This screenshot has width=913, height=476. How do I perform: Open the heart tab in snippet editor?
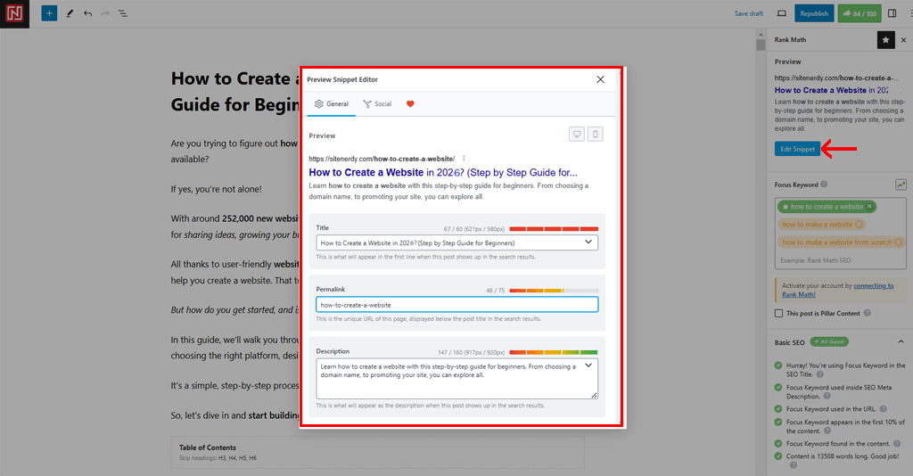click(410, 104)
